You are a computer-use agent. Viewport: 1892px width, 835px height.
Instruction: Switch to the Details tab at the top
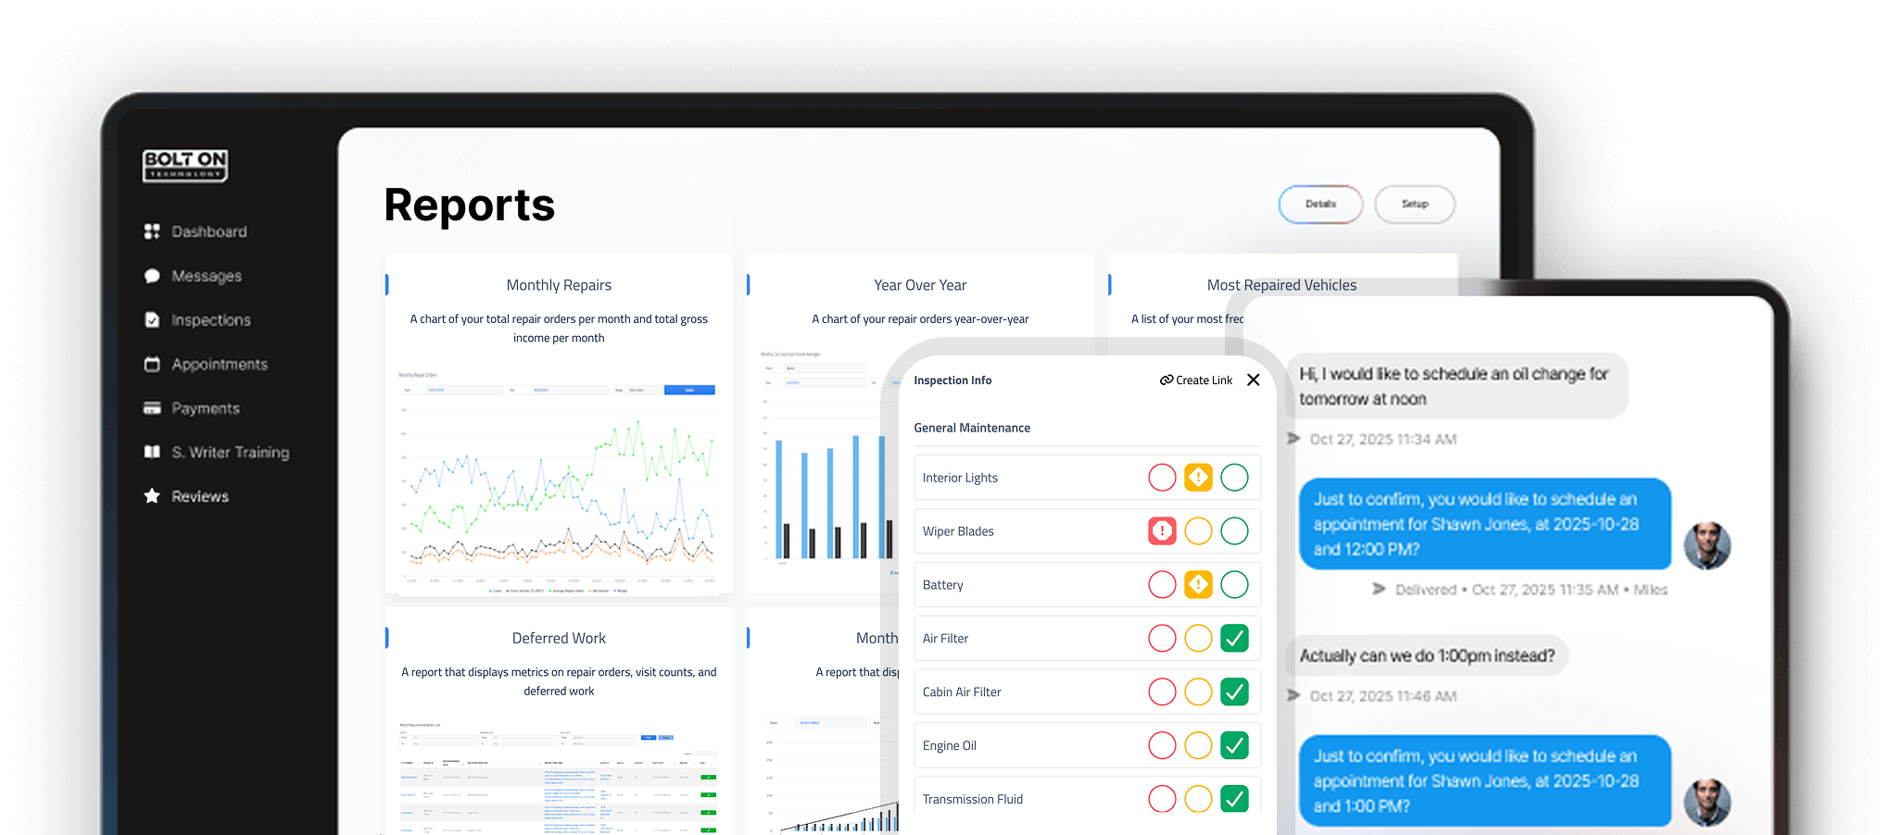click(1320, 204)
